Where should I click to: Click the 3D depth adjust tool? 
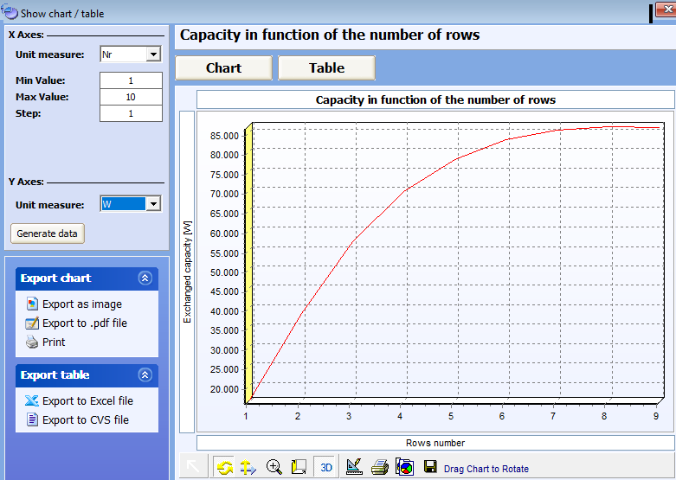[x=299, y=467]
